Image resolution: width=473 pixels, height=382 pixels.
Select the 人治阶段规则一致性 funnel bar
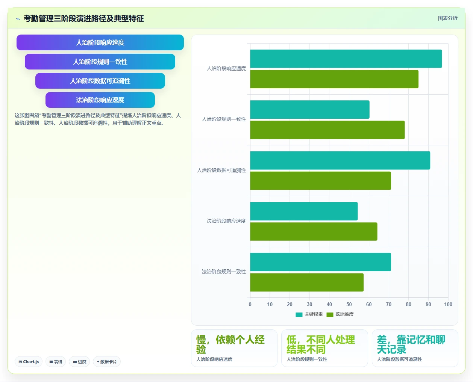(x=100, y=62)
